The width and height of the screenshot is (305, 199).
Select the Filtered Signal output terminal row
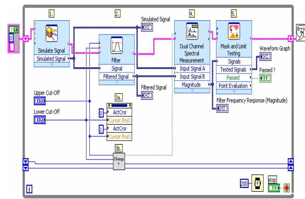click(117, 76)
